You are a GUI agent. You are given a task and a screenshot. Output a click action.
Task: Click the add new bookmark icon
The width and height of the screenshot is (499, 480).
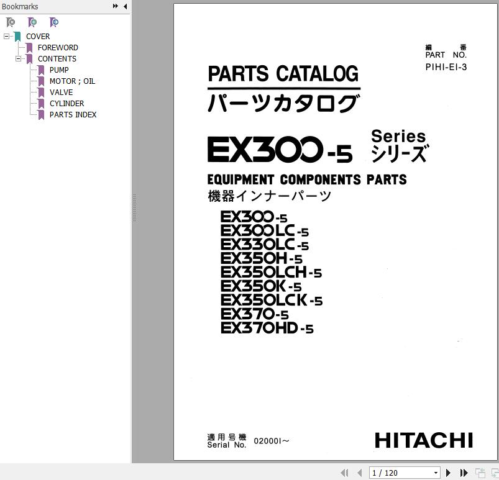pos(32,22)
